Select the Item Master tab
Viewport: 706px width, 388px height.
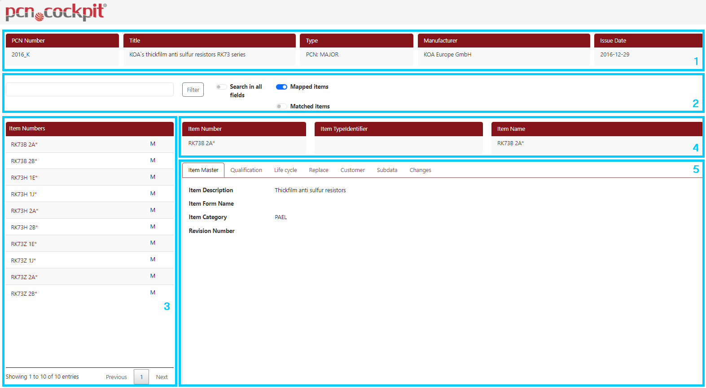pyautogui.click(x=203, y=170)
